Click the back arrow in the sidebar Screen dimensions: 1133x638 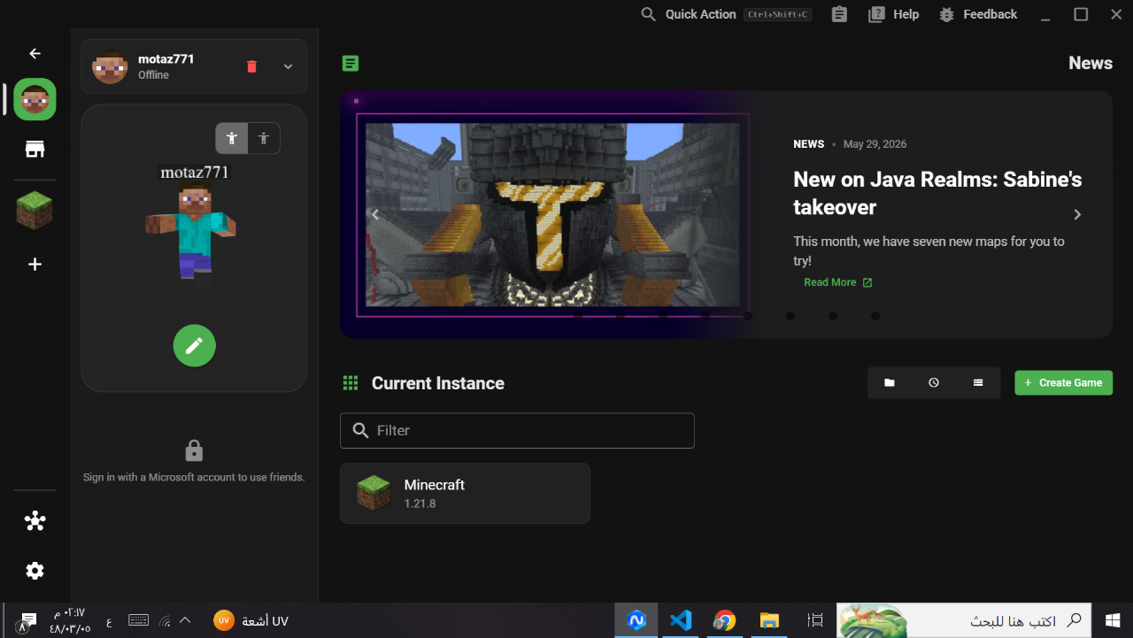pyautogui.click(x=35, y=54)
